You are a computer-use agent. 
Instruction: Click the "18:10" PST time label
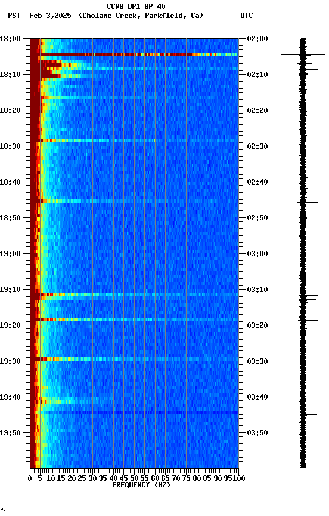[10, 75]
